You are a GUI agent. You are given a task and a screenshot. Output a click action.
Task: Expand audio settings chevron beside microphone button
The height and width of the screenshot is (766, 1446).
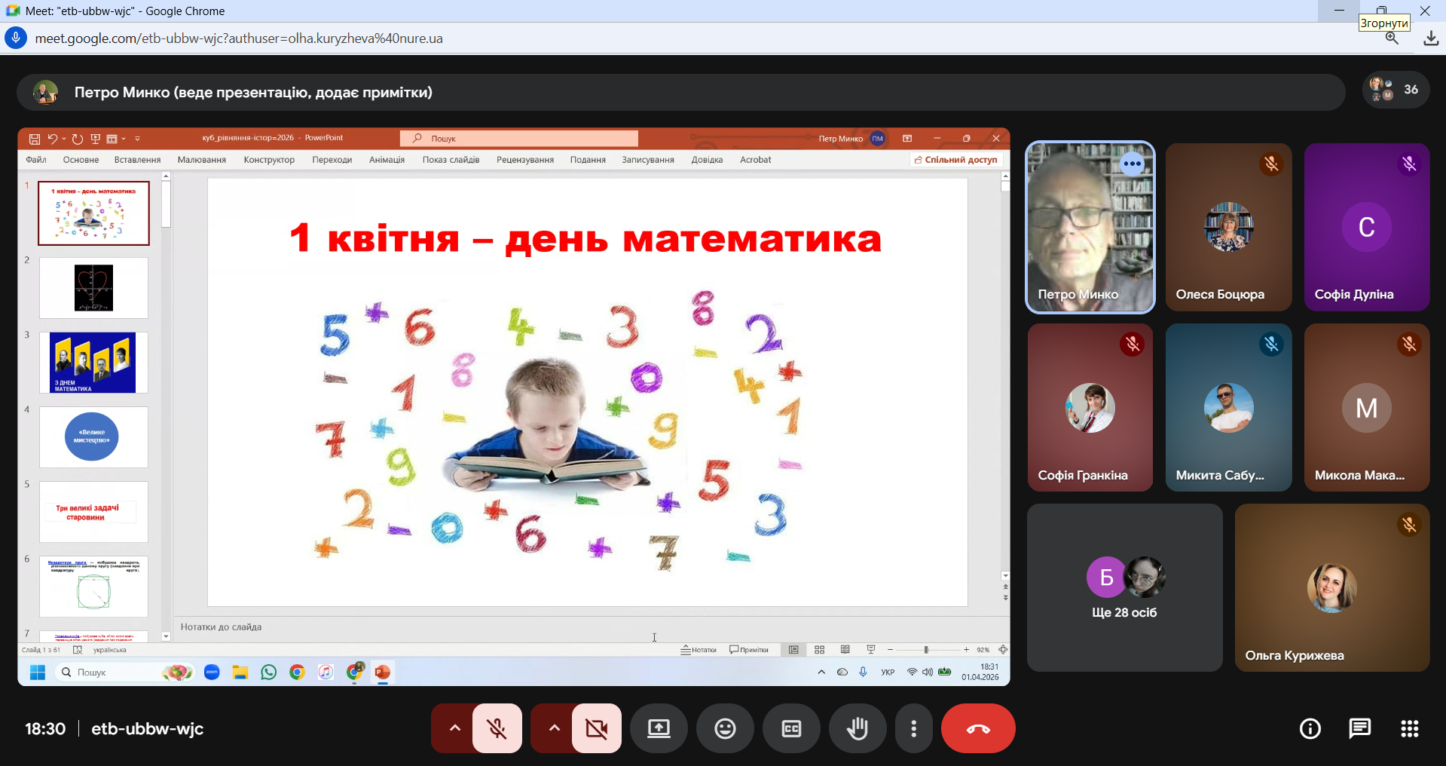454,728
